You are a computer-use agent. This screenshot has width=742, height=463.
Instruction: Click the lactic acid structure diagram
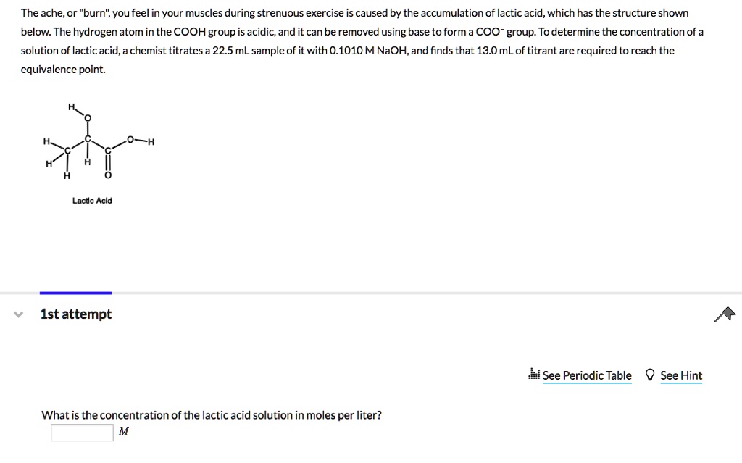[x=96, y=145]
